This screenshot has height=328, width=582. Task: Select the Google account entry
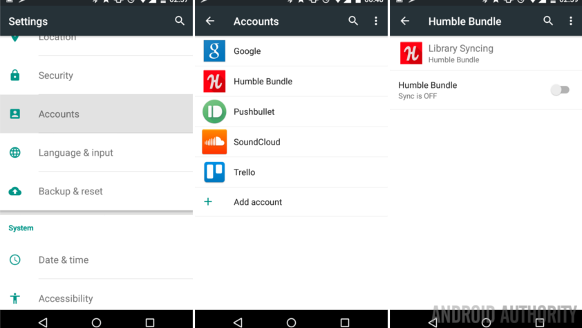click(x=292, y=51)
